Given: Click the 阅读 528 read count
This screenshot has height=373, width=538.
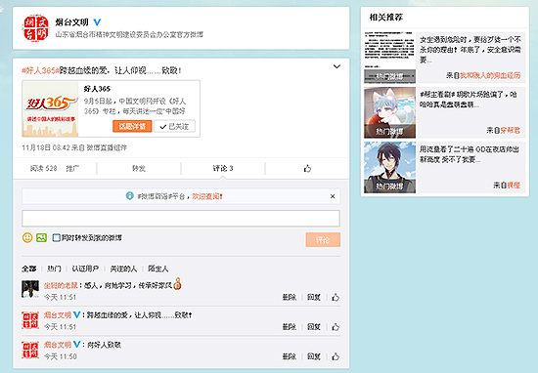Looking at the screenshot, I should 44,168.
